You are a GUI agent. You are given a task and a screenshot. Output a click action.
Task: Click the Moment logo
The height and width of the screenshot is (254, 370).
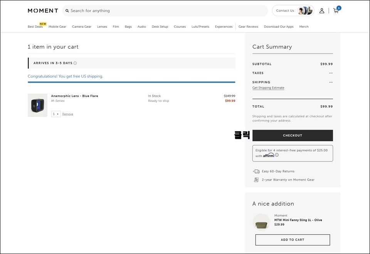tap(43, 11)
